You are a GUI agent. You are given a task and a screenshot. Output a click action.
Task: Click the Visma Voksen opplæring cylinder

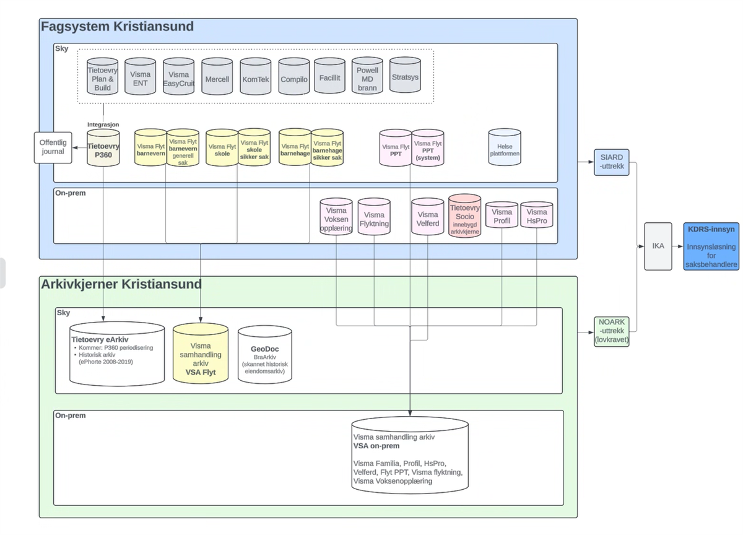pos(336,217)
